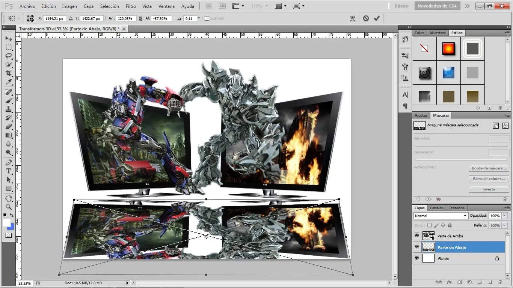
Task: Click the link layers icon
Action: pyautogui.click(x=439, y=282)
